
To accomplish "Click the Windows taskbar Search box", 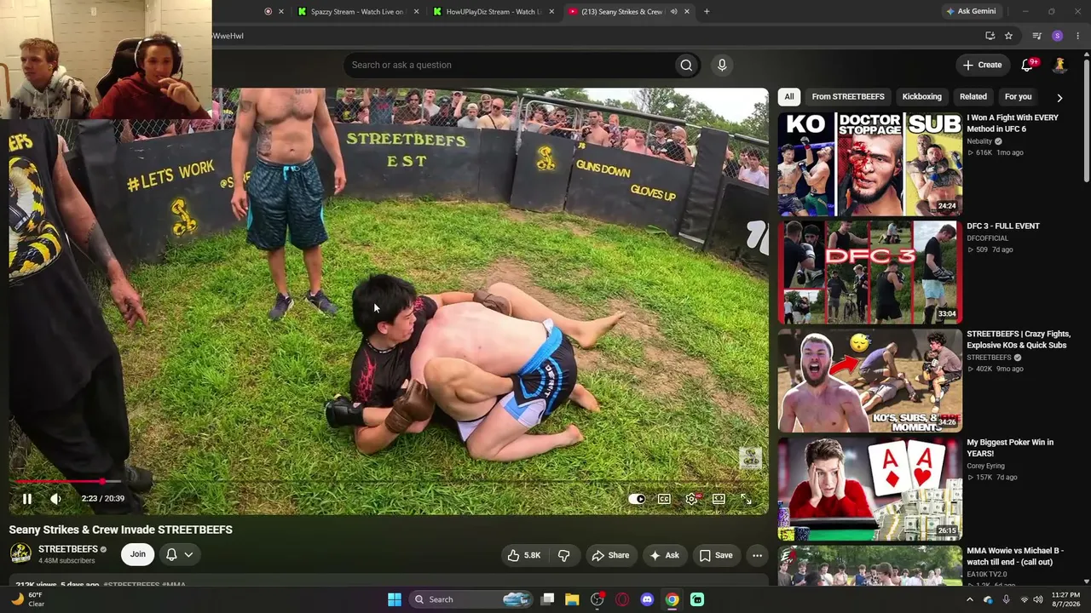I will [471, 599].
